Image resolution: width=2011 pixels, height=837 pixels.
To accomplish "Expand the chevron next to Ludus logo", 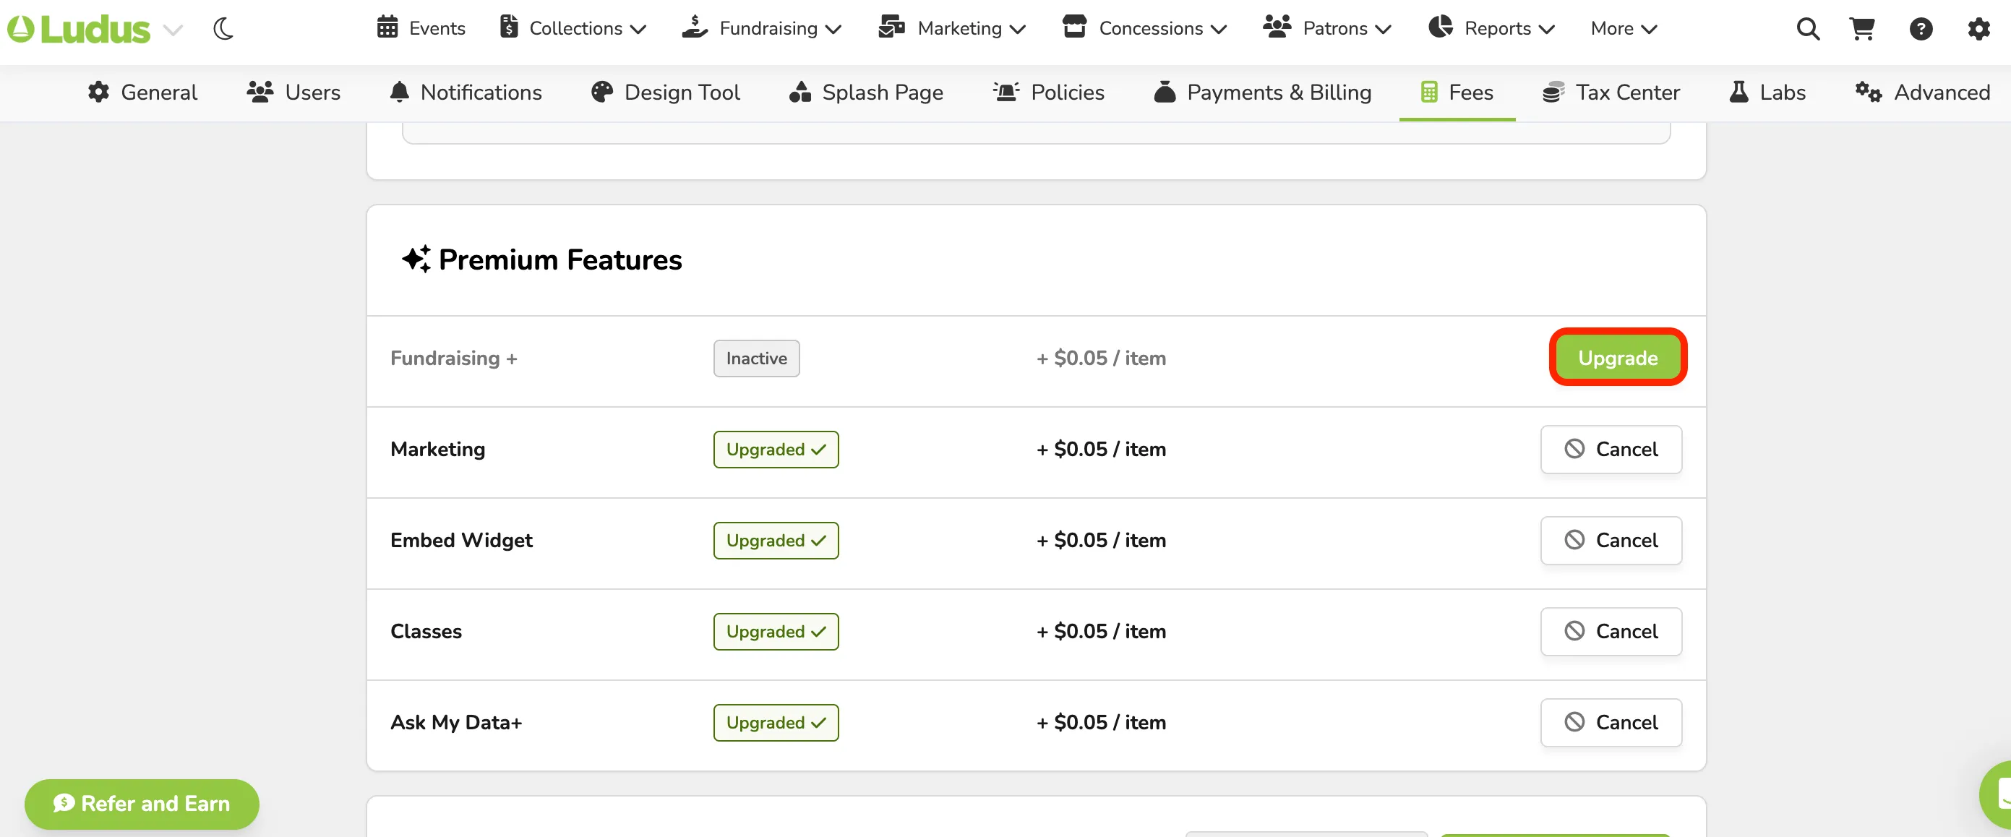I will coord(173,30).
